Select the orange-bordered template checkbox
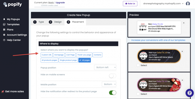Screen dimensions: 195x99 click(138, 65)
